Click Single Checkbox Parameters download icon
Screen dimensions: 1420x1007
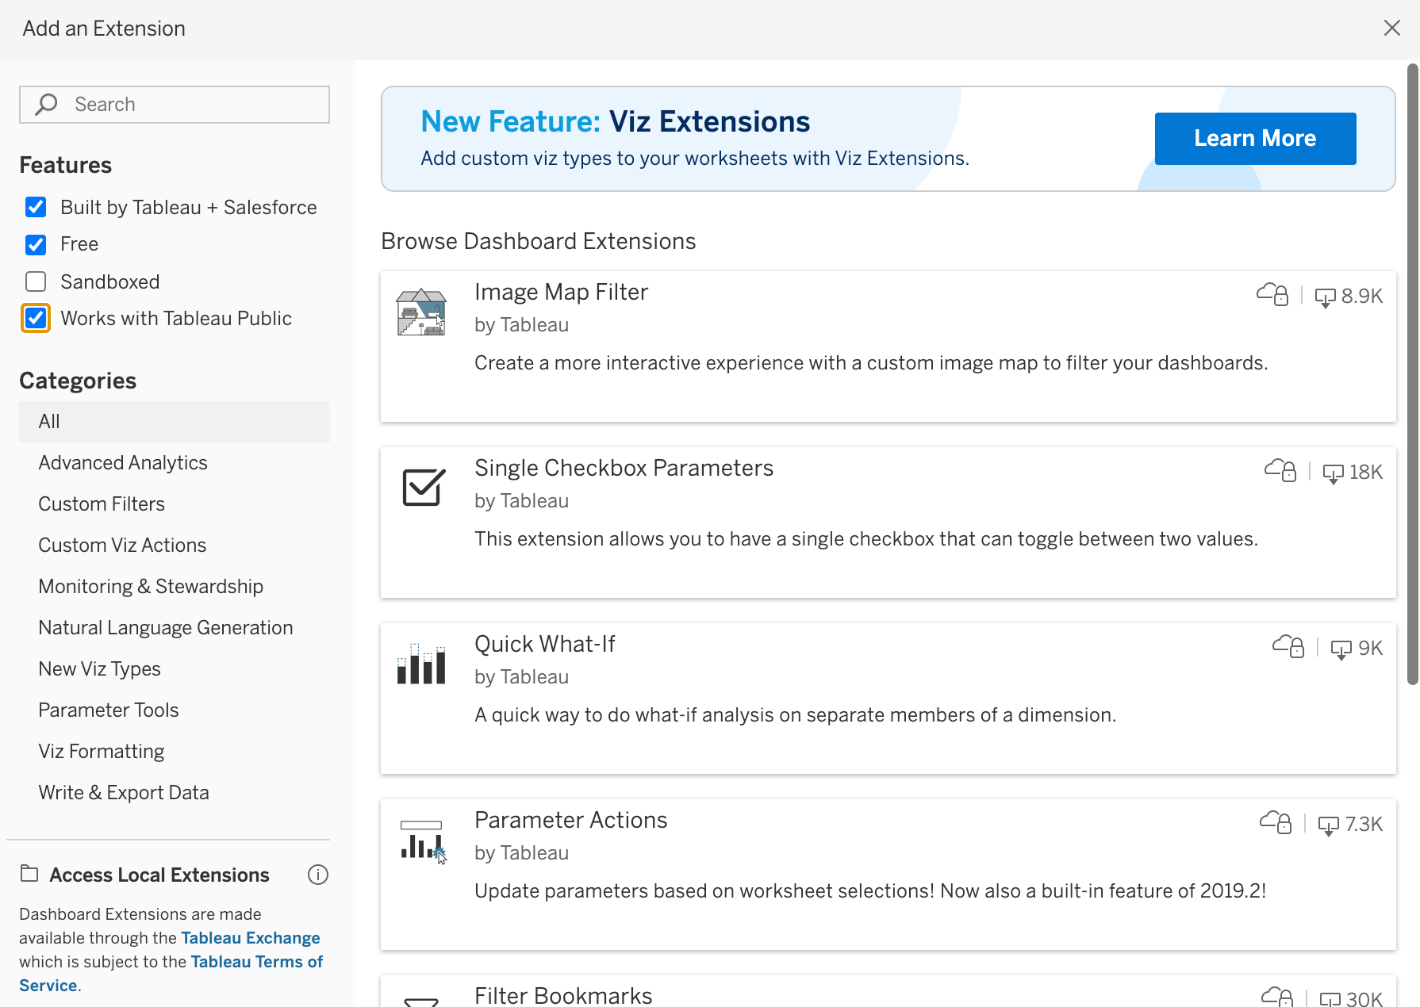pos(1333,473)
